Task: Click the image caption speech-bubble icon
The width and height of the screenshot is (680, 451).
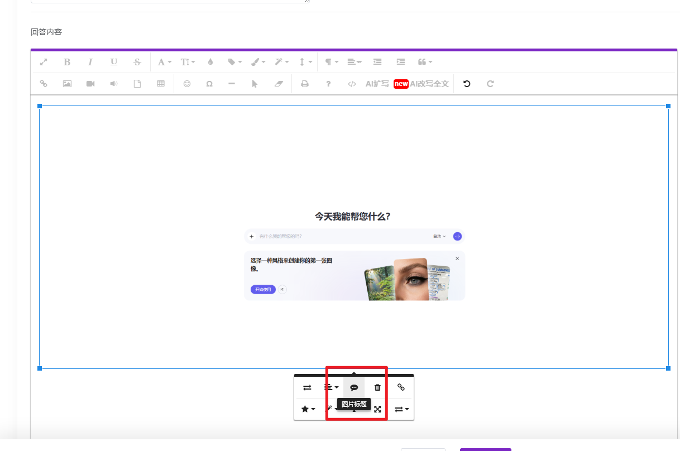Action: [354, 387]
